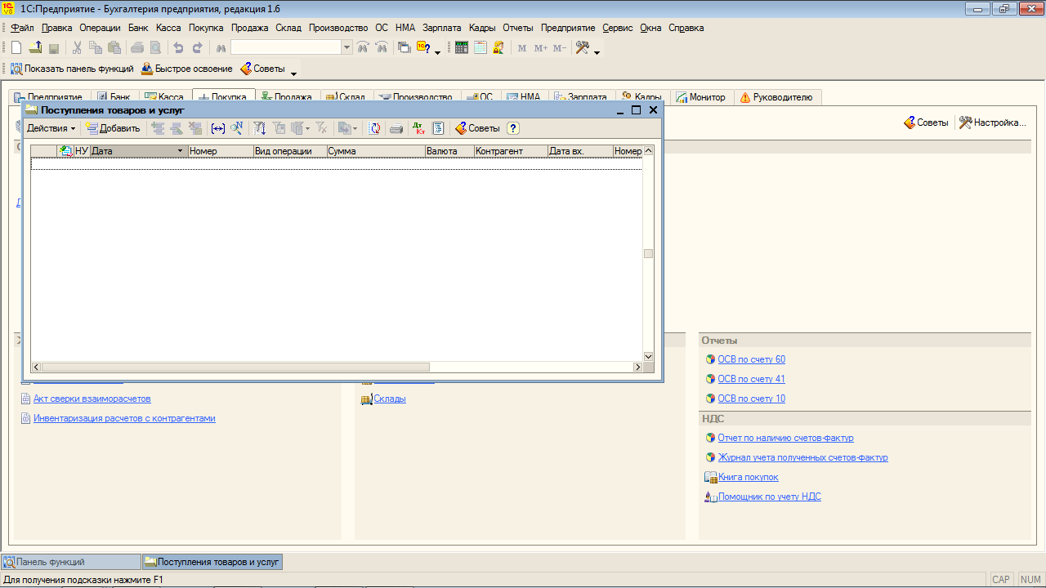Open dropdown arrow next to help assistant icon

tap(437, 51)
